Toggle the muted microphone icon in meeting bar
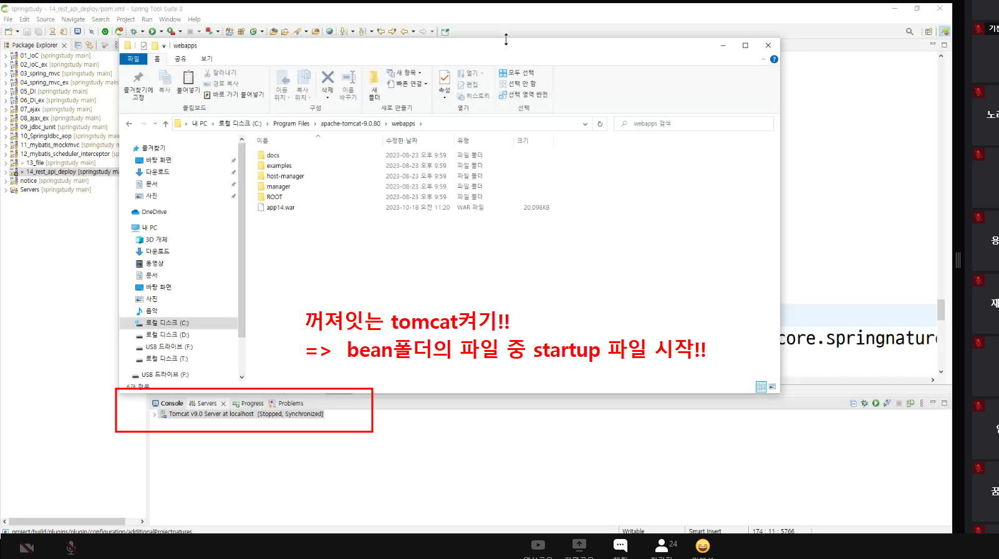999x559 pixels. pyautogui.click(x=71, y=548)
